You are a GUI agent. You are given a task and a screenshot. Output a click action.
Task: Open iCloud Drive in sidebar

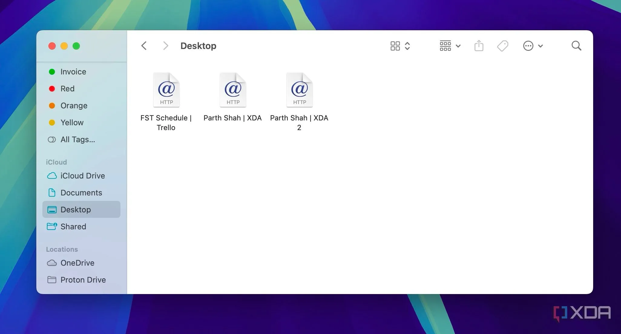[81, 176]
